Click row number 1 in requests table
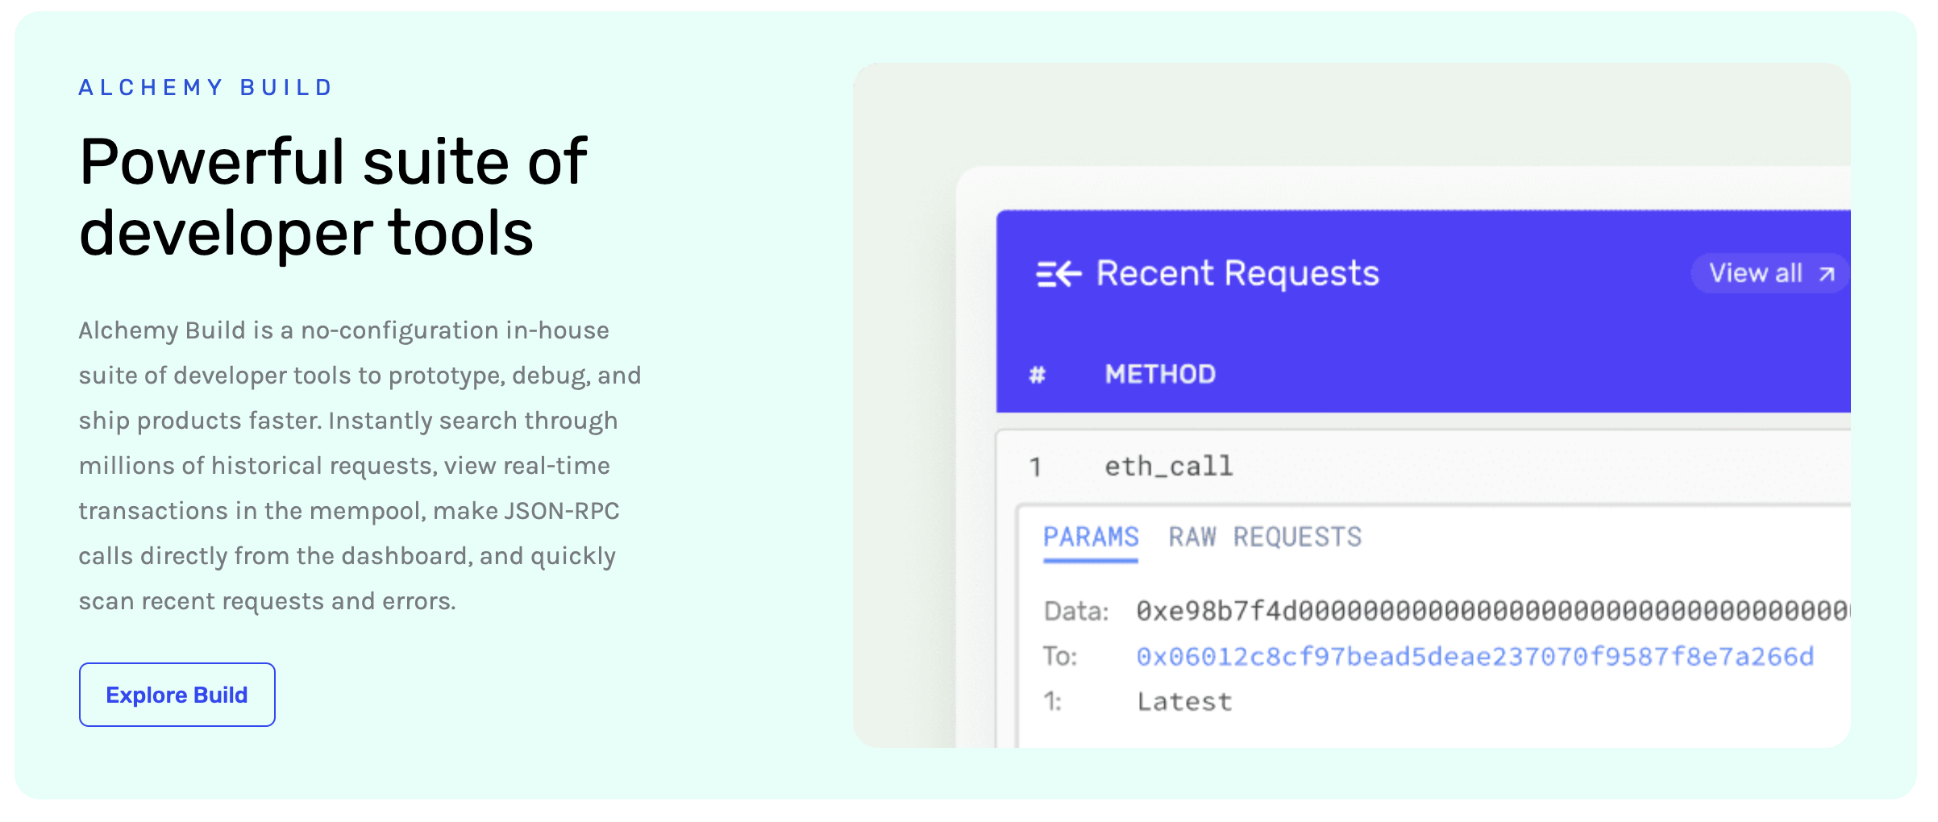This screenshot has width=1938, height=822. tap(1036, 467)
